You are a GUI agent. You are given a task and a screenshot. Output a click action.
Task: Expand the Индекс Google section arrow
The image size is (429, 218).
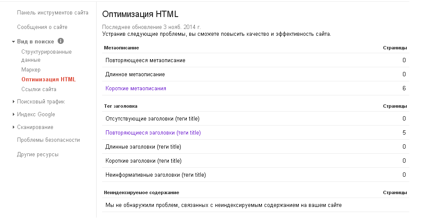[14, 115]
